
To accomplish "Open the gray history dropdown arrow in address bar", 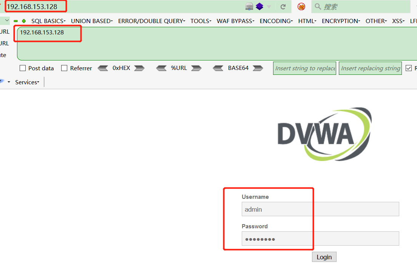I will [269, 7].
